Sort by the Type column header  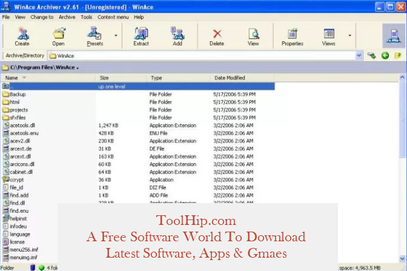point(179,78)
